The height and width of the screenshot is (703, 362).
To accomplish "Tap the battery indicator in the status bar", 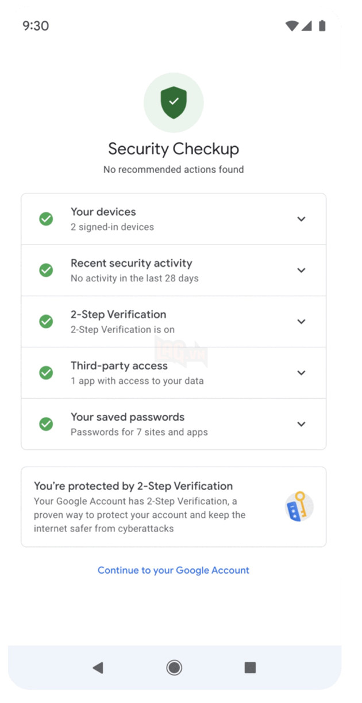I will (x=323, y=26).
